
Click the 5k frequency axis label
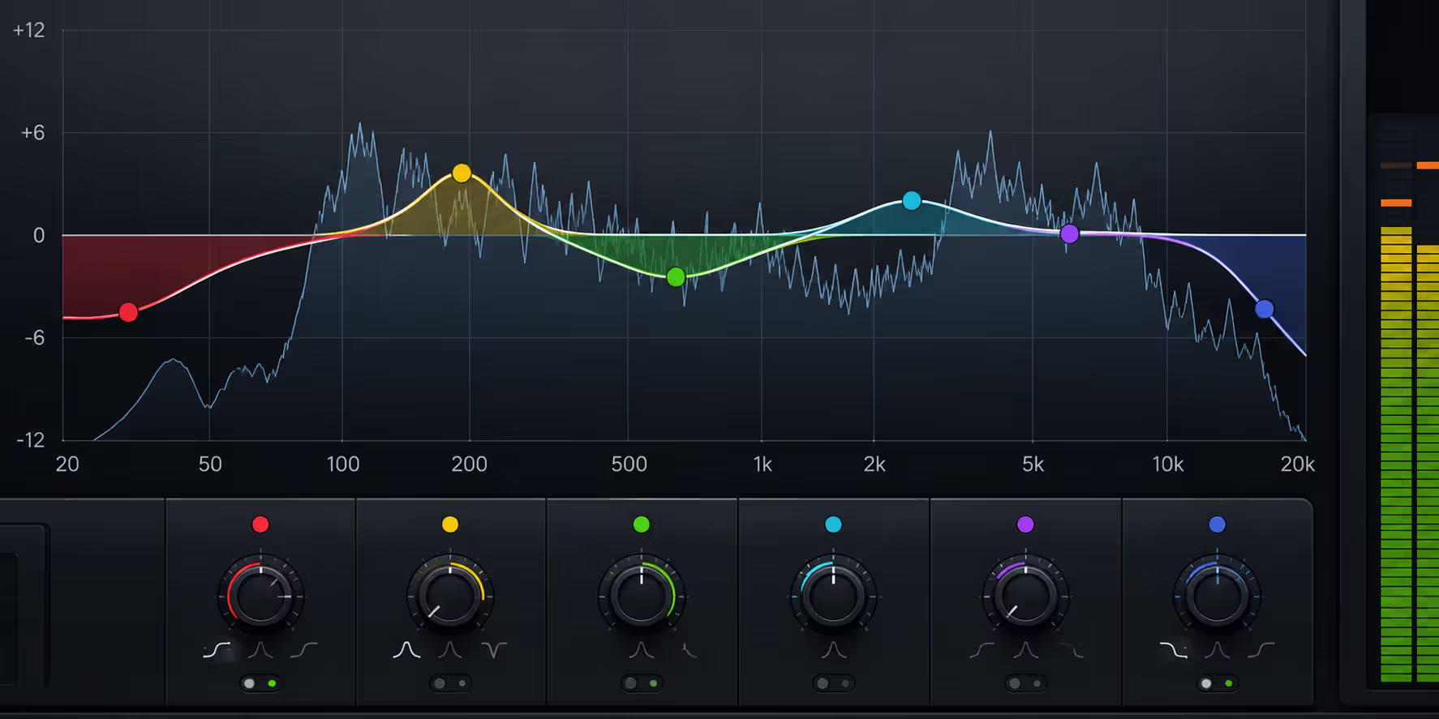click(x=1033, y=464)
